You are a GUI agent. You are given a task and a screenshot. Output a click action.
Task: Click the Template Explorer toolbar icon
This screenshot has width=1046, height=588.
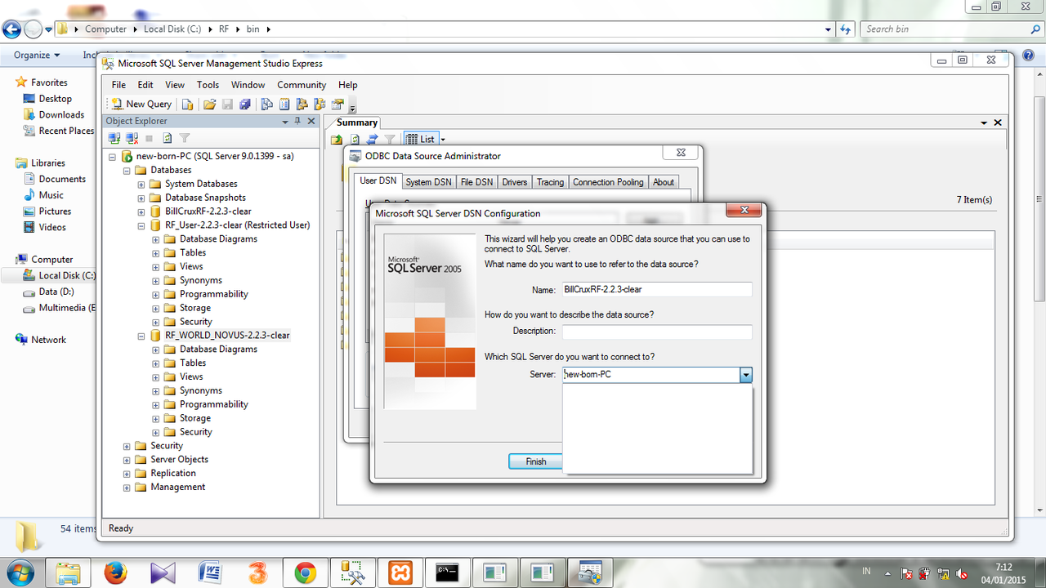[x=320, y=104]
